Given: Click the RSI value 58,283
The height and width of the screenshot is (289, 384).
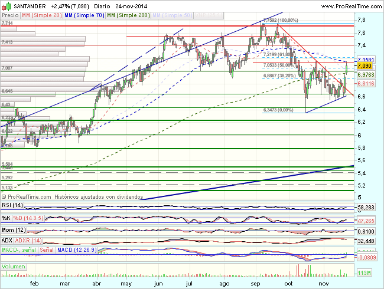Looking at the screenshot, I should coord(366,208).
